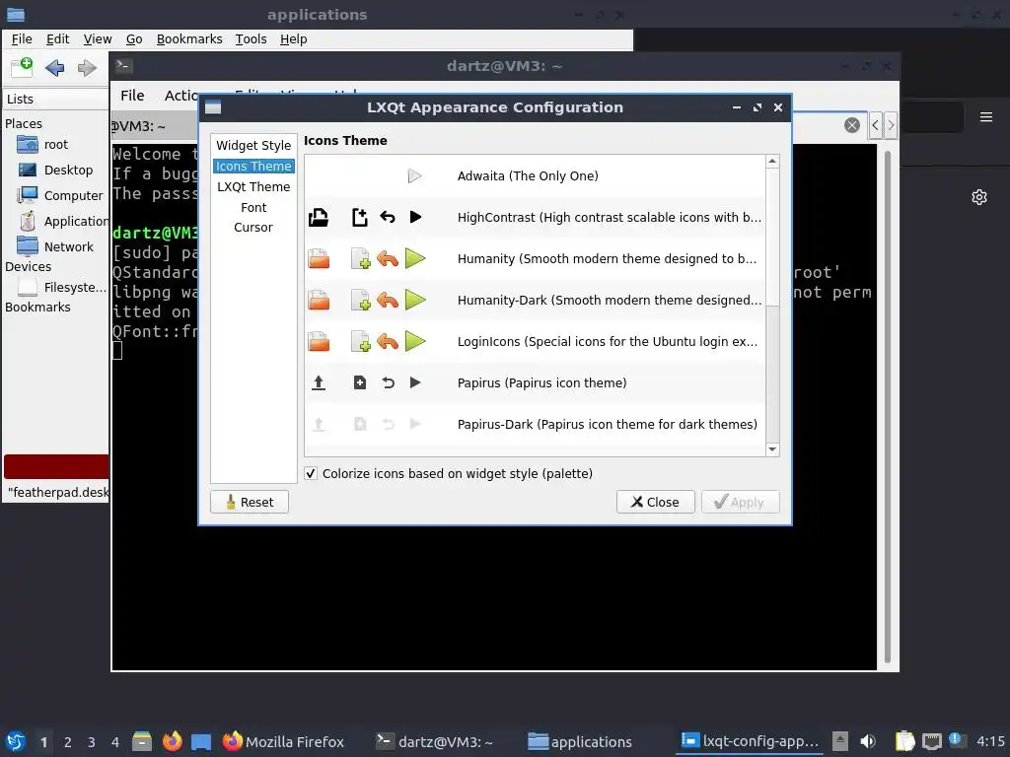Click the Humanity folder preview icon
Screen dimensions: 1010x757
click(x=319, y=259)
